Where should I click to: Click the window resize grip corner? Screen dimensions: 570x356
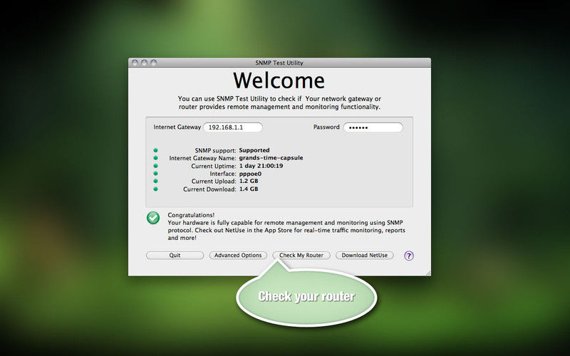(x=428, y=273)
